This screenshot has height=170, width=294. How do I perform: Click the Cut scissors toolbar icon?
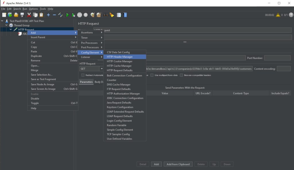click(x=29, y=15)
